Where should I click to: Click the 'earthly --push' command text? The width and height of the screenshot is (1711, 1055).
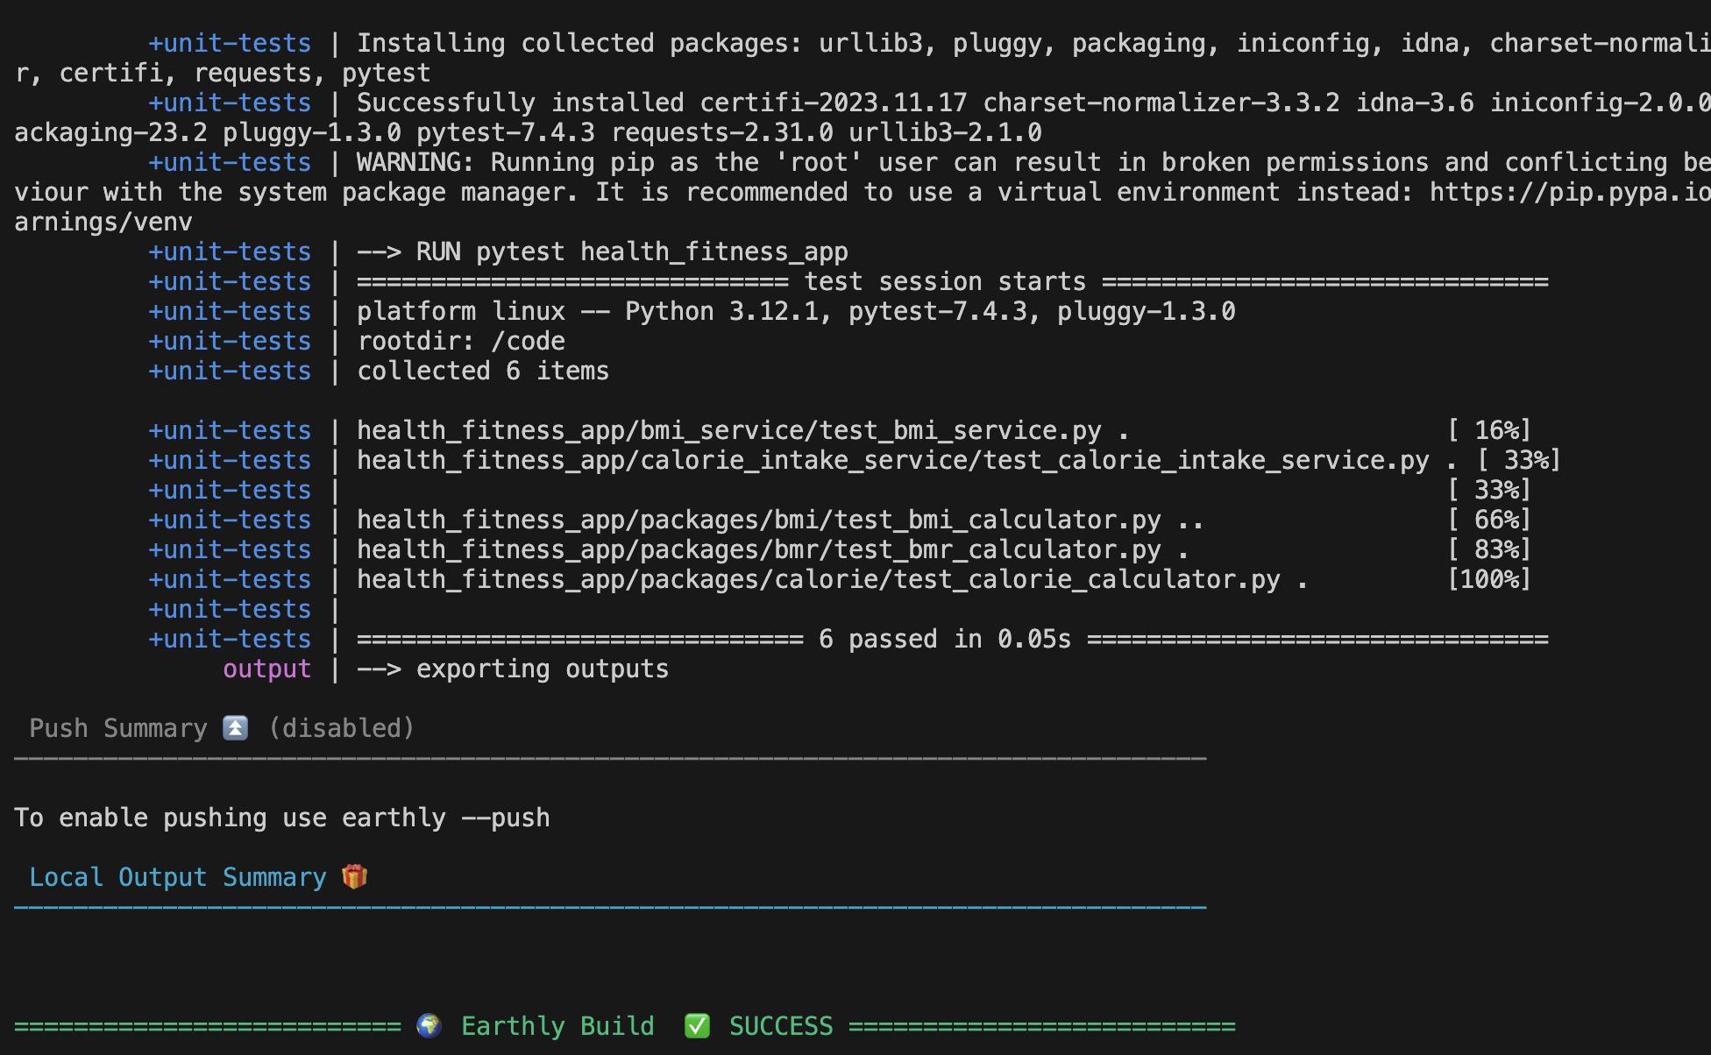445,818
